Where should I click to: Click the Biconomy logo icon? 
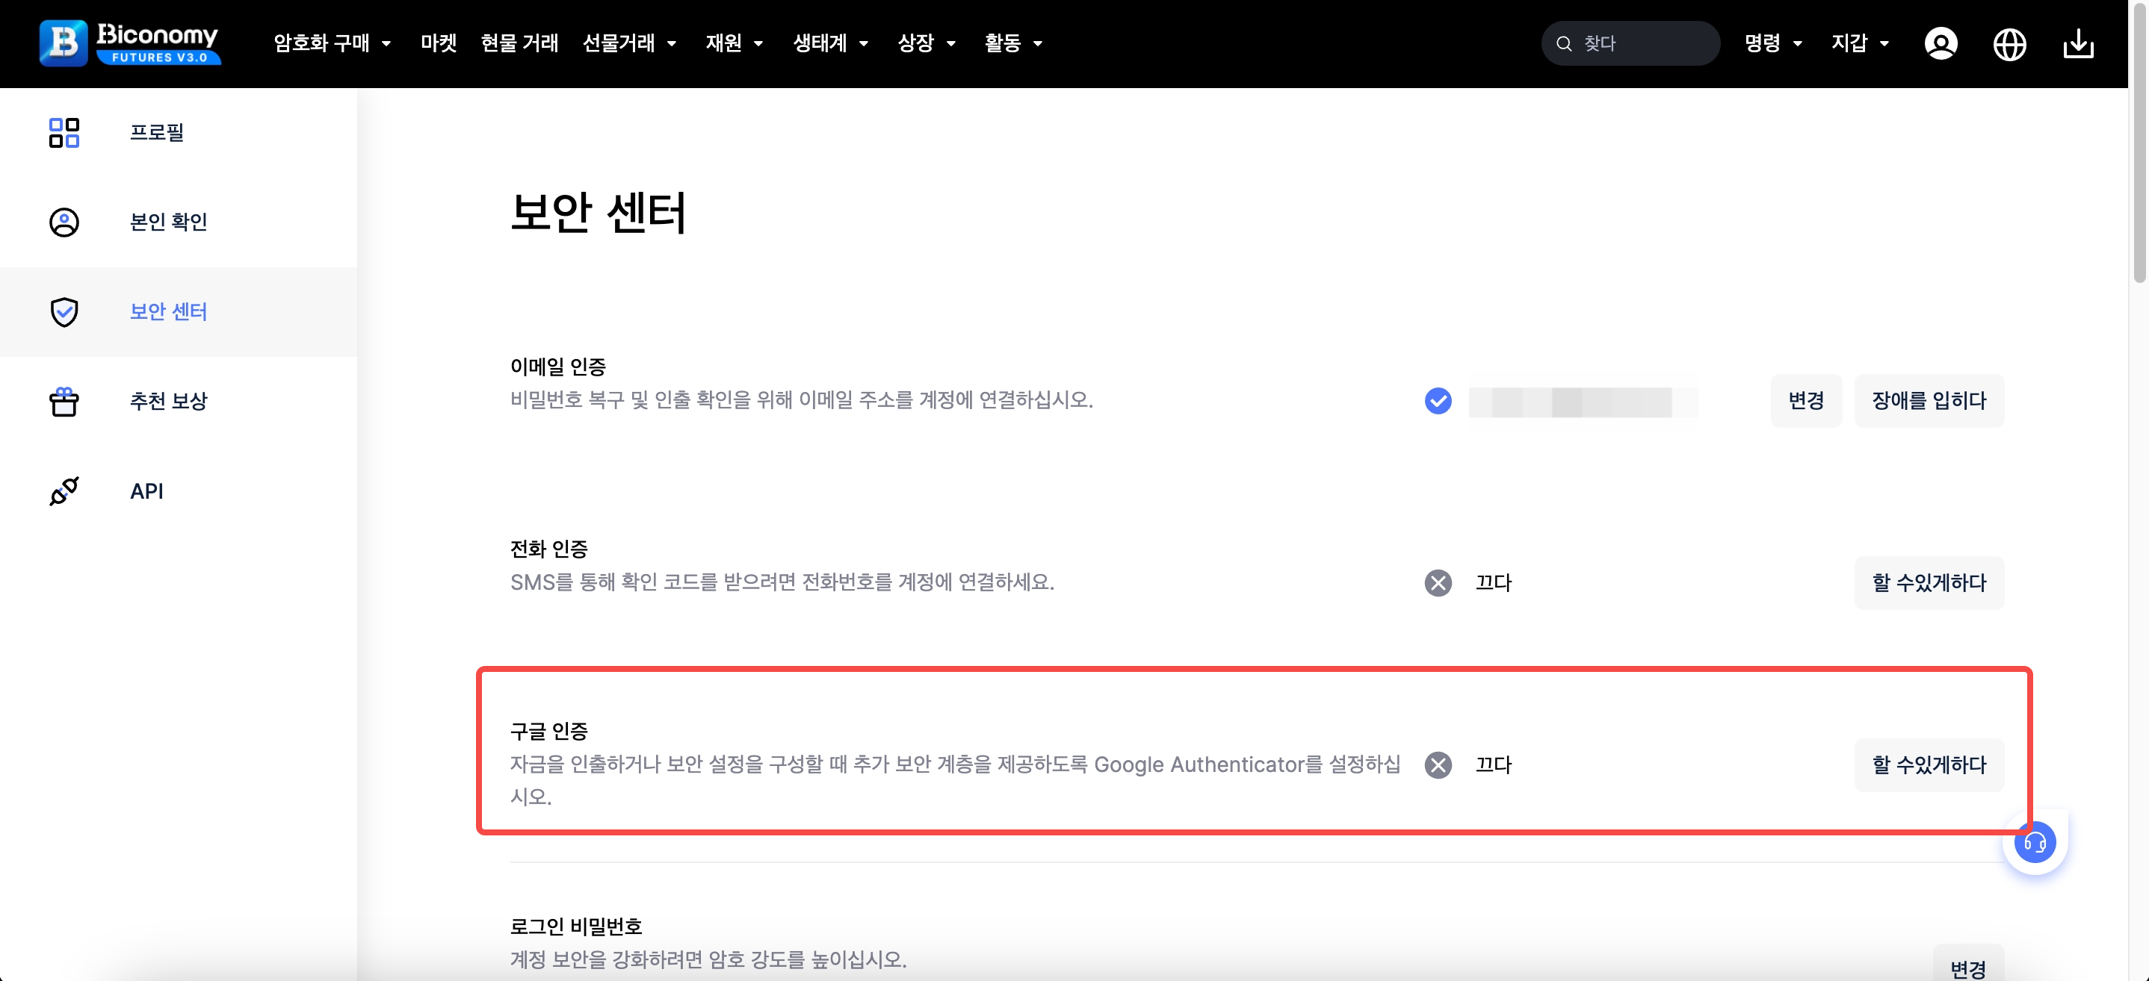(x=64, y=43)
